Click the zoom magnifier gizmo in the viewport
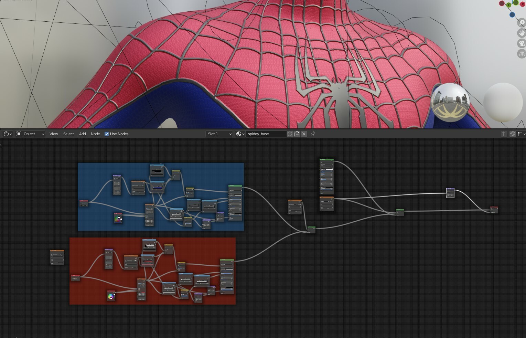 (x=522, y=22)
